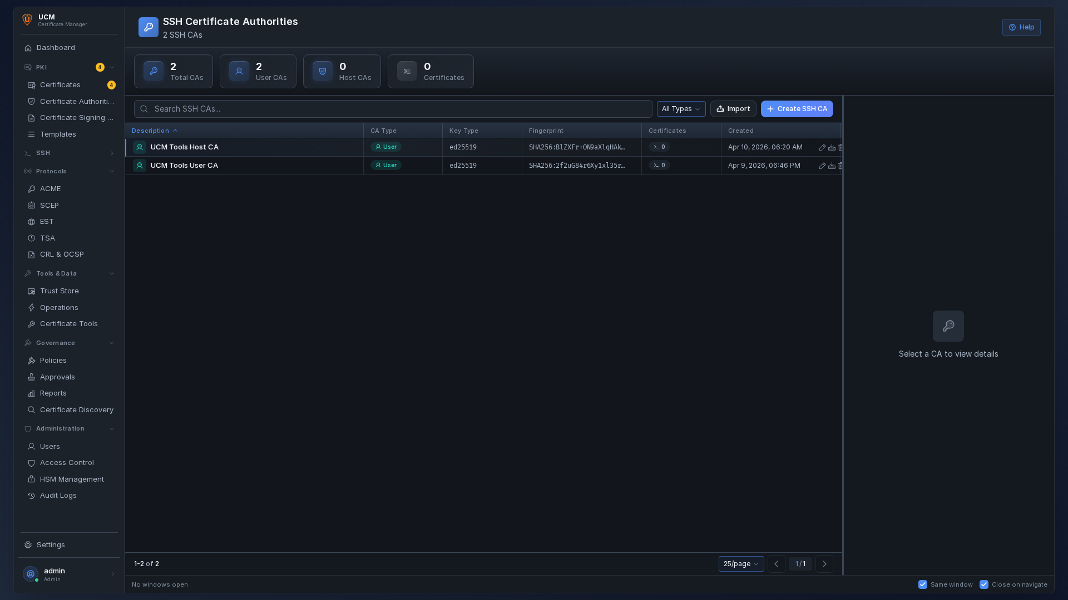
Task: Collapse the PKI section in the sidebar
Action: click(x=111, y=67)
